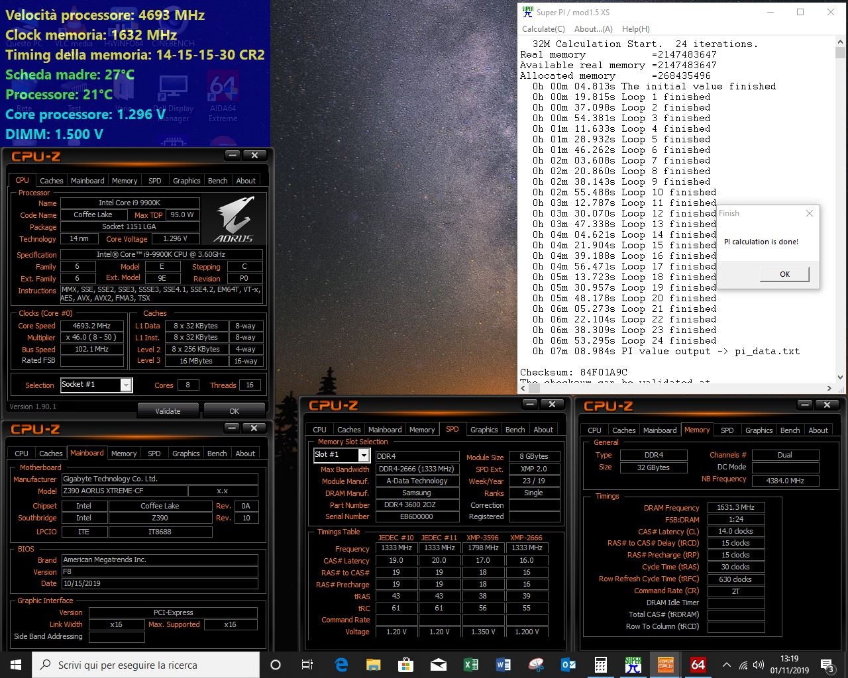Switch to AIDA64 on the taskbar
Screen dimensions: 848x678
[x=698, y=665]
